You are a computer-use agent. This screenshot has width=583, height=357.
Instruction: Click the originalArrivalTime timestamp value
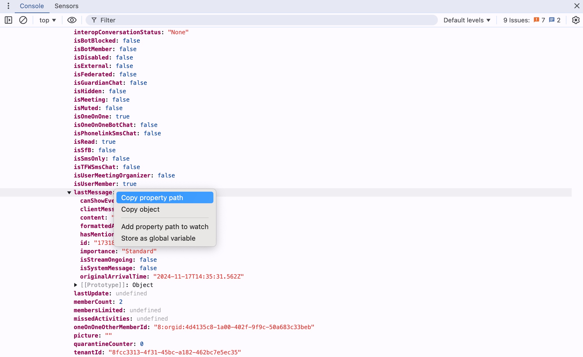pyautogui.click(x=199, y=277)
